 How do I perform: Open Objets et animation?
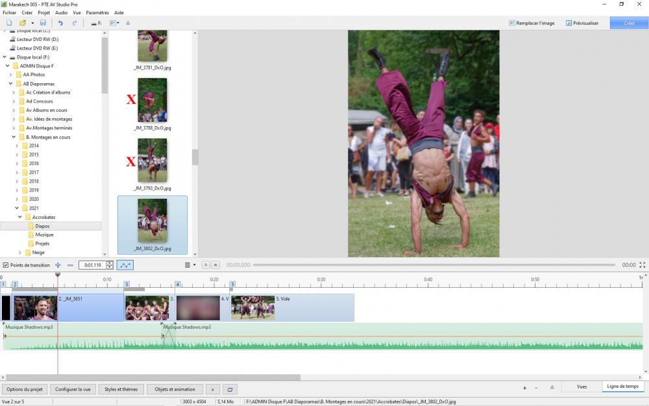click(175, 389)
